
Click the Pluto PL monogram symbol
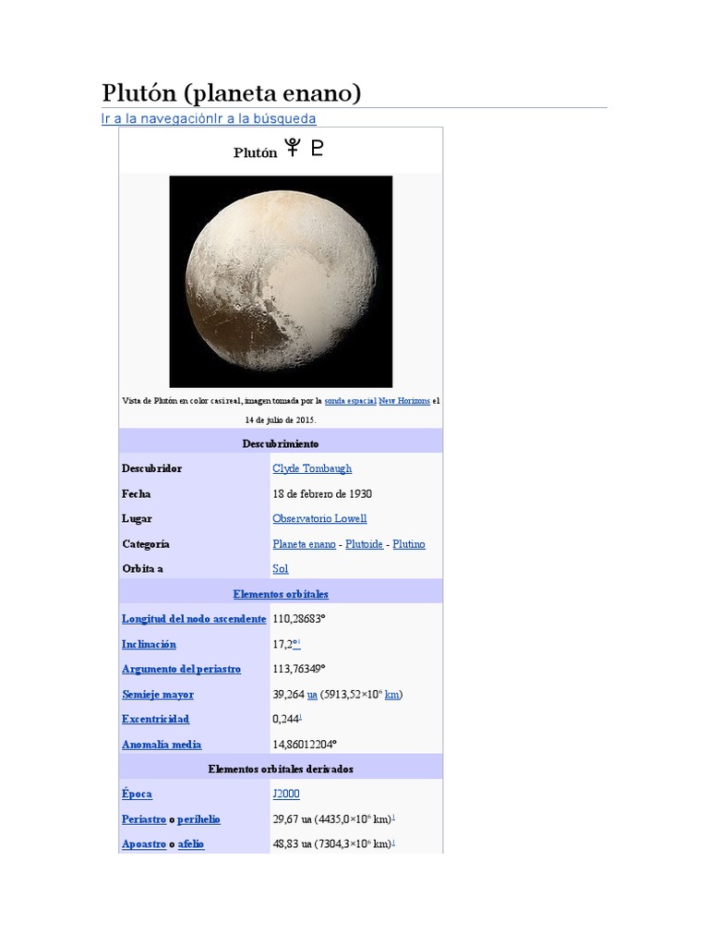tap(317, 148)
